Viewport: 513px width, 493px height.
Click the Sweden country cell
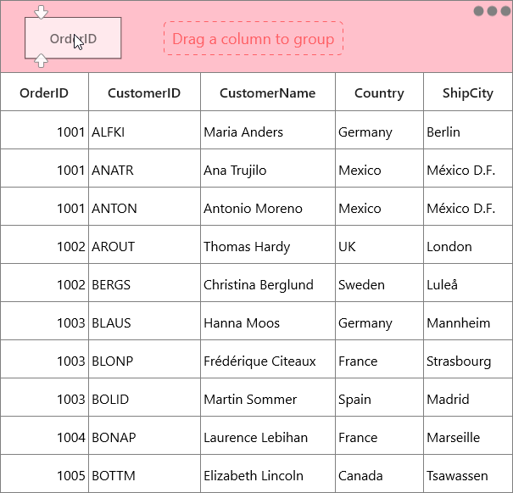[x=379, y=283]
